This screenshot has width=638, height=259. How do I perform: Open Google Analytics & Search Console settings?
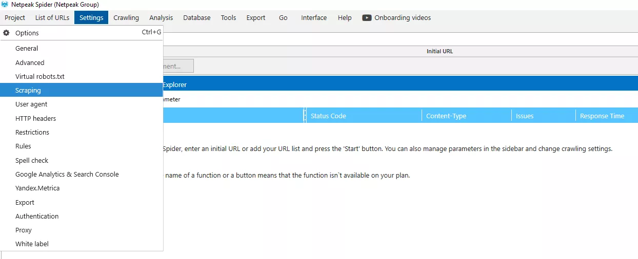point(82,174)
